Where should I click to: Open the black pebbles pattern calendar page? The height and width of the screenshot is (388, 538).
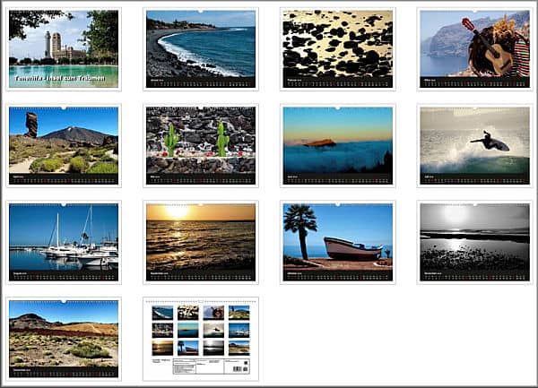click(338, 49)
